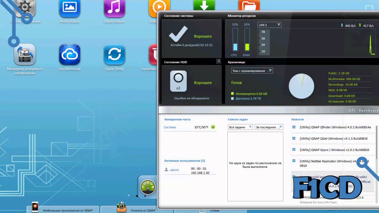
Task: Click the 'Аппаратная часть' section heading
Action: coord(177,119)
